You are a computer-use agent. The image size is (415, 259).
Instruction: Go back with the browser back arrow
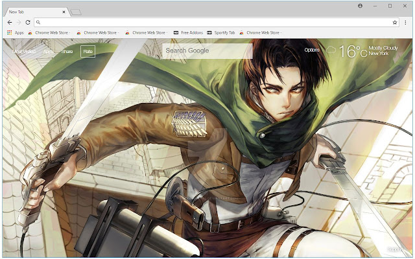click(x=10, y=23)
